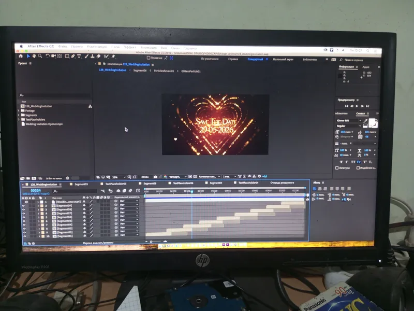Viewport: 414px width, 311px height.
Task: Click the new folder icon in Project panel
Action: click(28, 178)
